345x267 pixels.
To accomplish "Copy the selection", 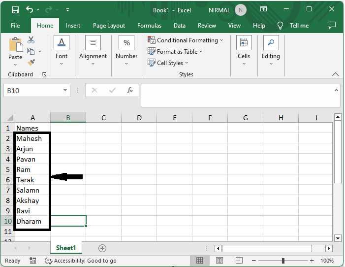I will (31, 51).
